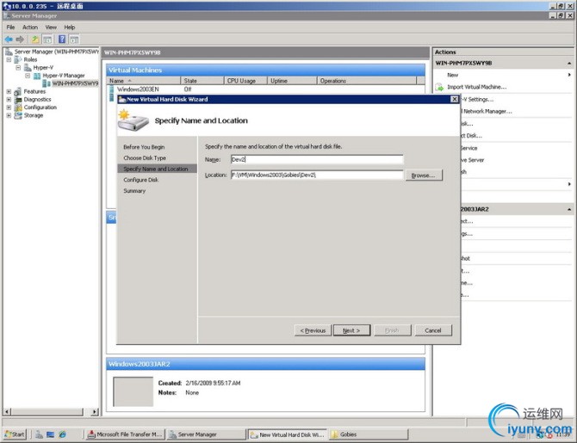Click the Windows2003JAR2 preview thumbnail

[133, 391]
